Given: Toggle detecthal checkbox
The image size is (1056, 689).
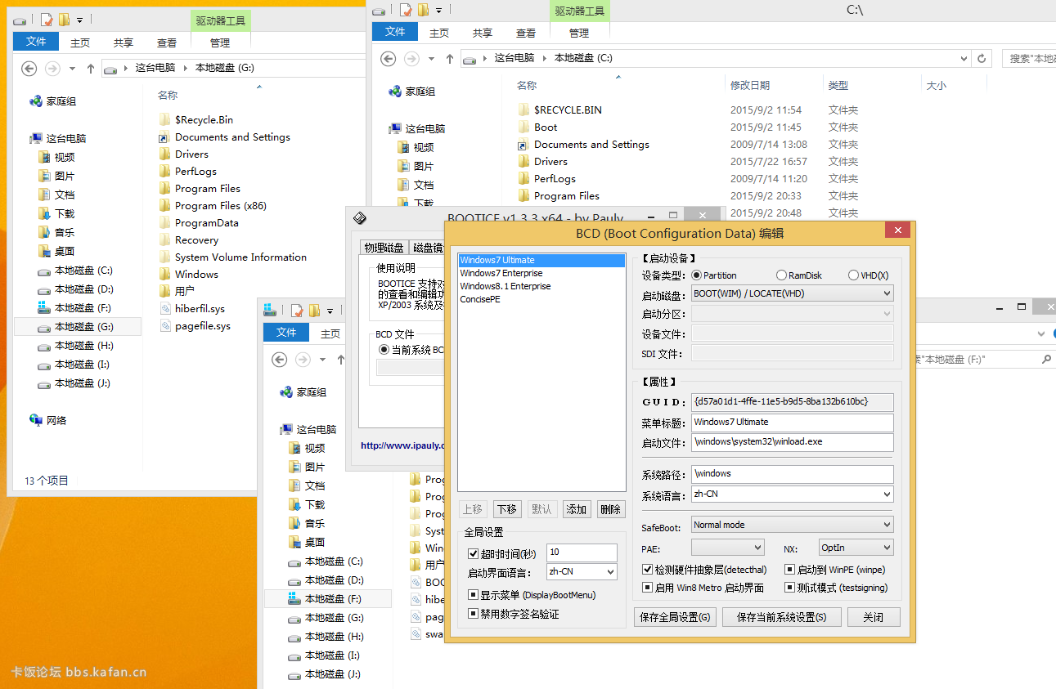Looking at the screenshot, I should tap(648, 570).
